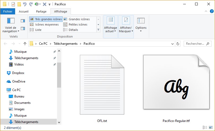Image resolution: width=215 pixels, height=131 pixels.
Task: Click Téléchargements in the address breadcrumb
Action: (x=65, y=44)
